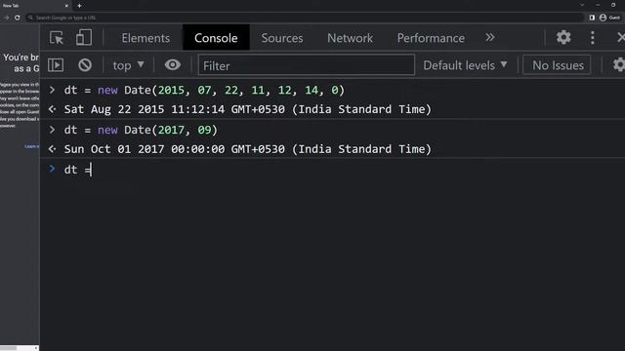Click the active console prompt line
Image resolution: width=625 pixels, height=351 pixels.
[332, 170]
